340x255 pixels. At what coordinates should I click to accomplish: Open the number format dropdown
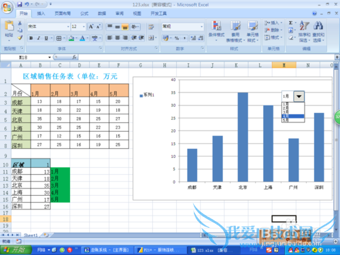(201, 27)
